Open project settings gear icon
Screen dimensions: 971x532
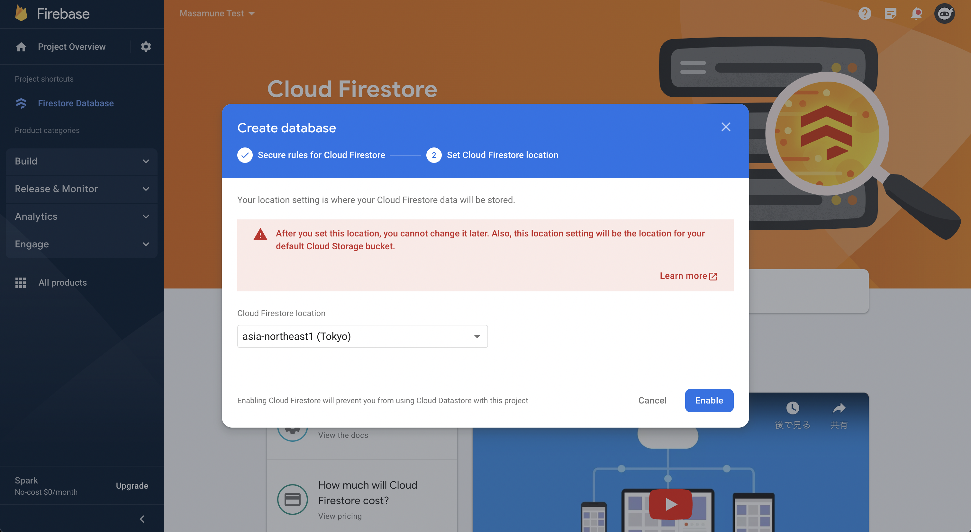point(146,47)
